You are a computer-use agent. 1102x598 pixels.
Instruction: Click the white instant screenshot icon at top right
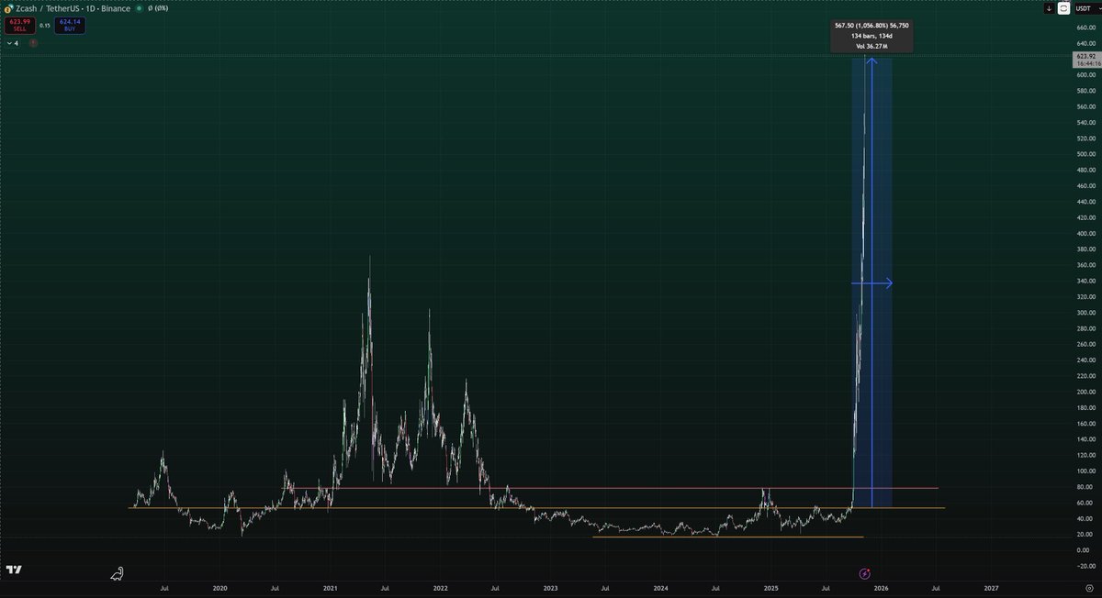[x=1063, y=8]
